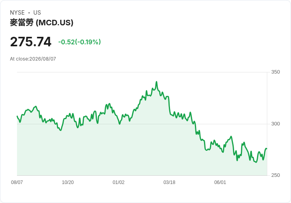291x203 pixels.
Task: Click the 350 horizontal gridline at top
Action: coord(142,72)
